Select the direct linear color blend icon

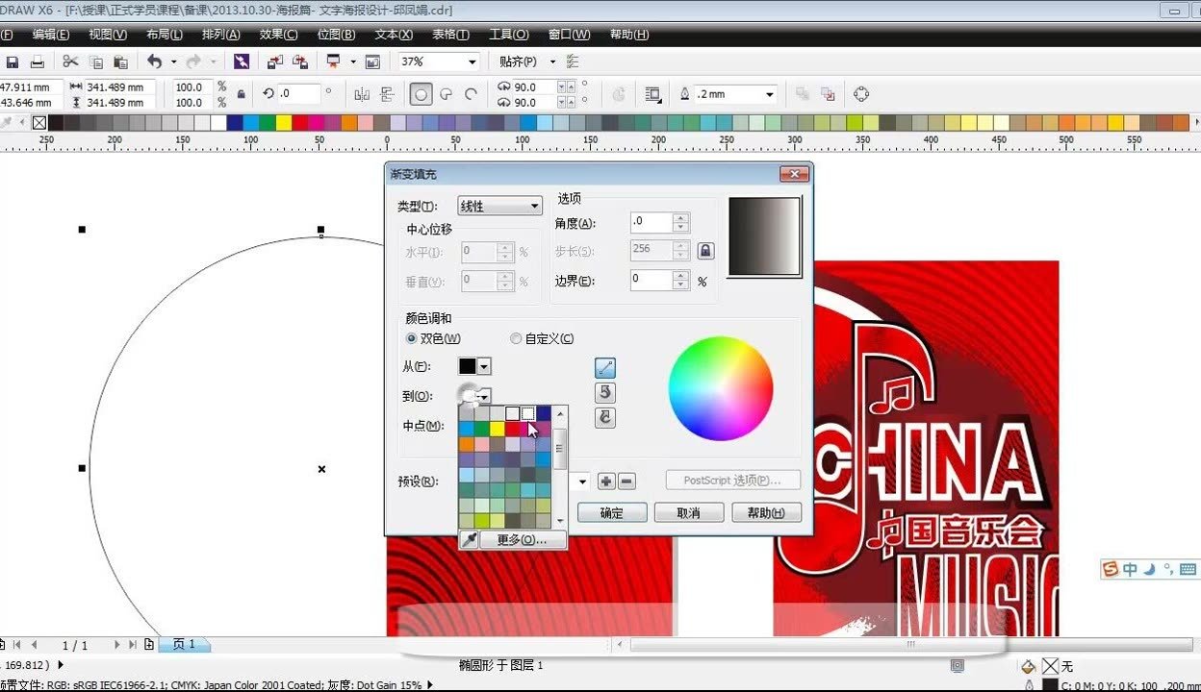pyautogui.click(x=605, y=368)
